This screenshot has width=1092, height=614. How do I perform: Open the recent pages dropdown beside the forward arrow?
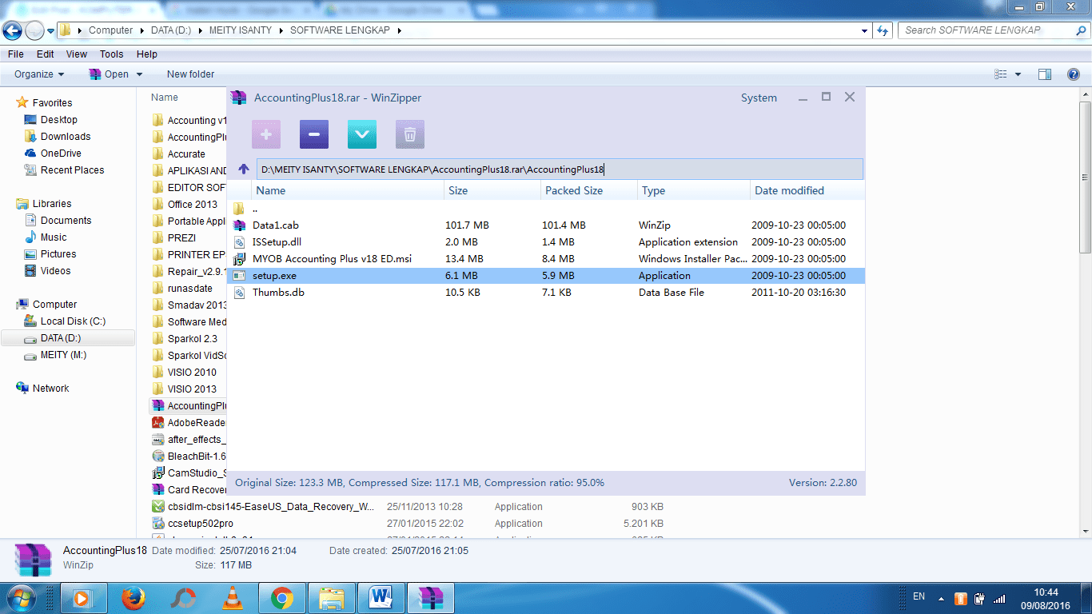click(51, 31)
